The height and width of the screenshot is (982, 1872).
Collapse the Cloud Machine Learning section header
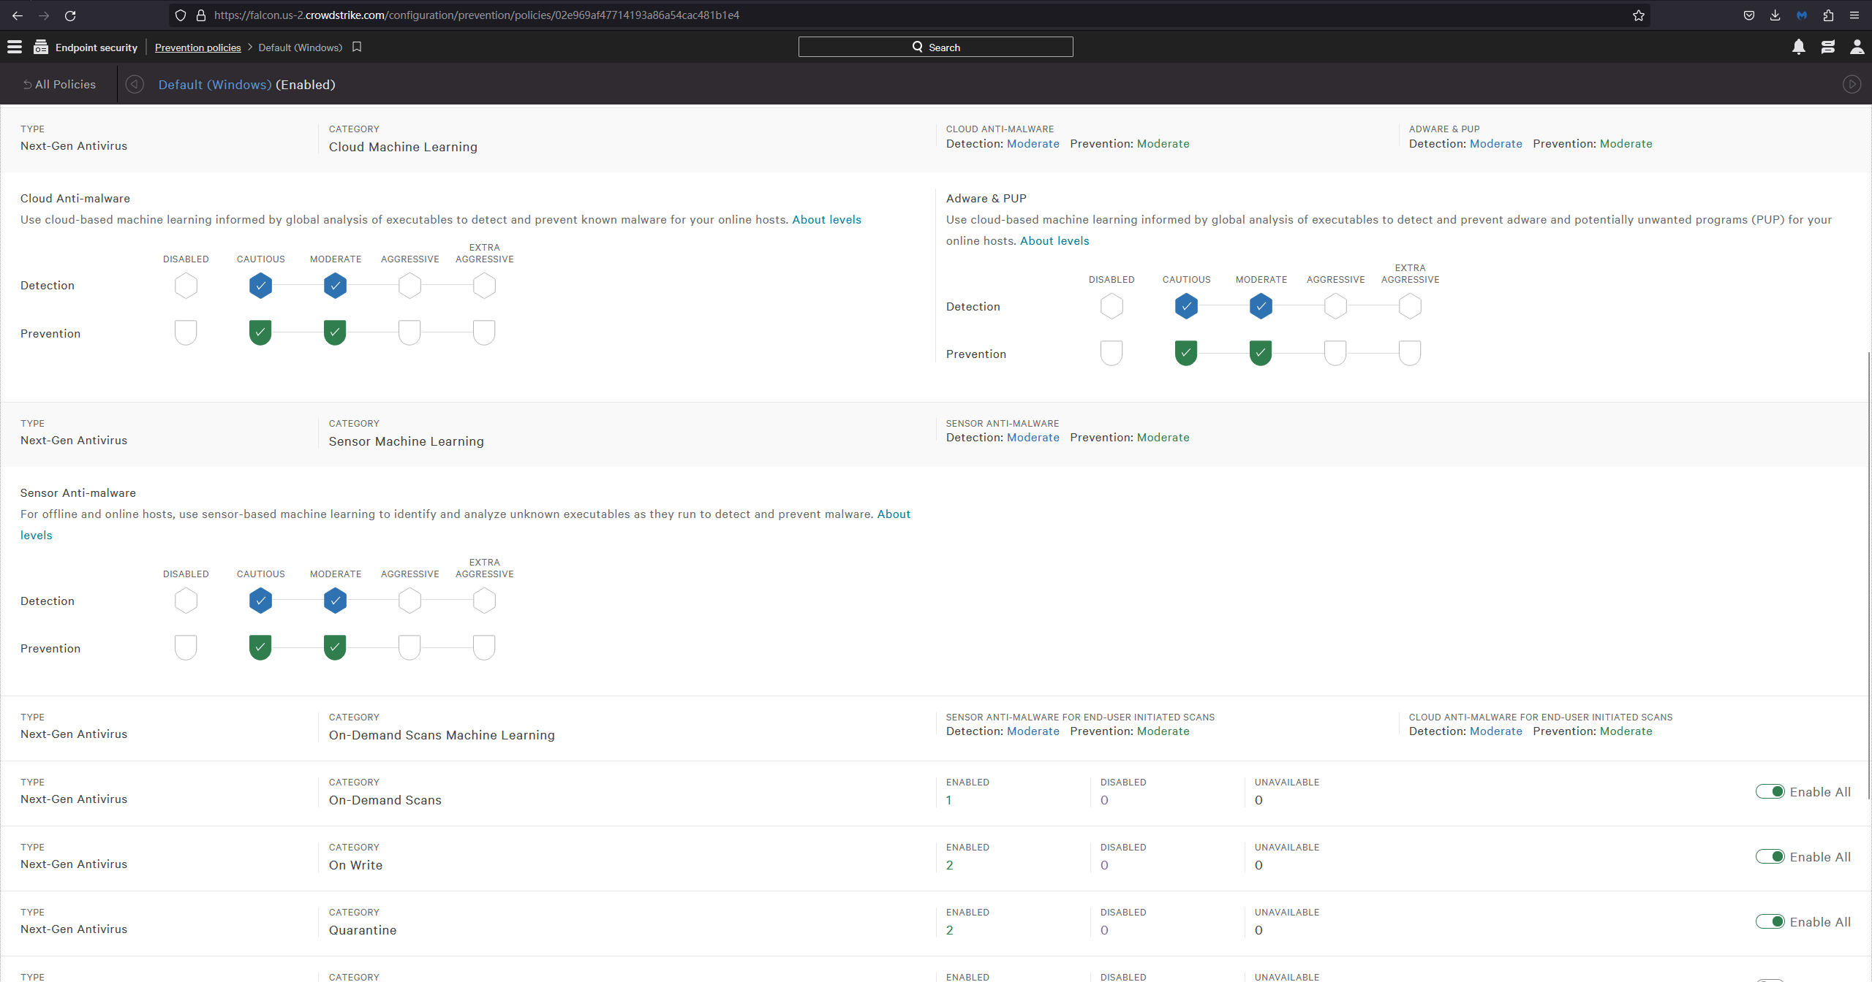pyautogui.click(x=403, y=147)
